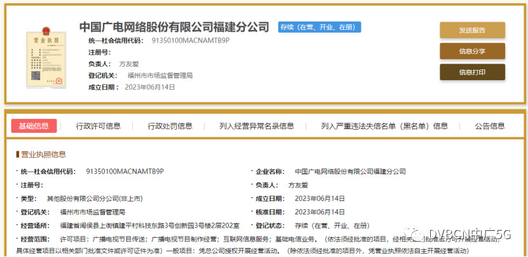Click the 信息分享 button

point(472,52)
